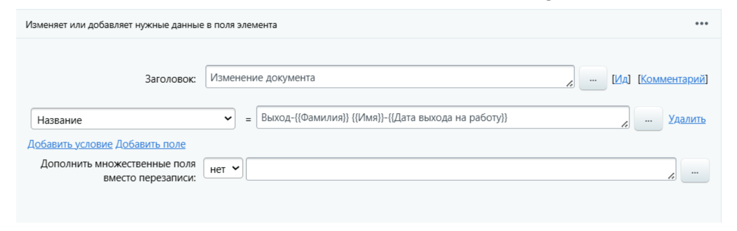Click the ellipsis button beside the empty bottom field
This screenshot has height=231, width=737.
tap(695, 171)
